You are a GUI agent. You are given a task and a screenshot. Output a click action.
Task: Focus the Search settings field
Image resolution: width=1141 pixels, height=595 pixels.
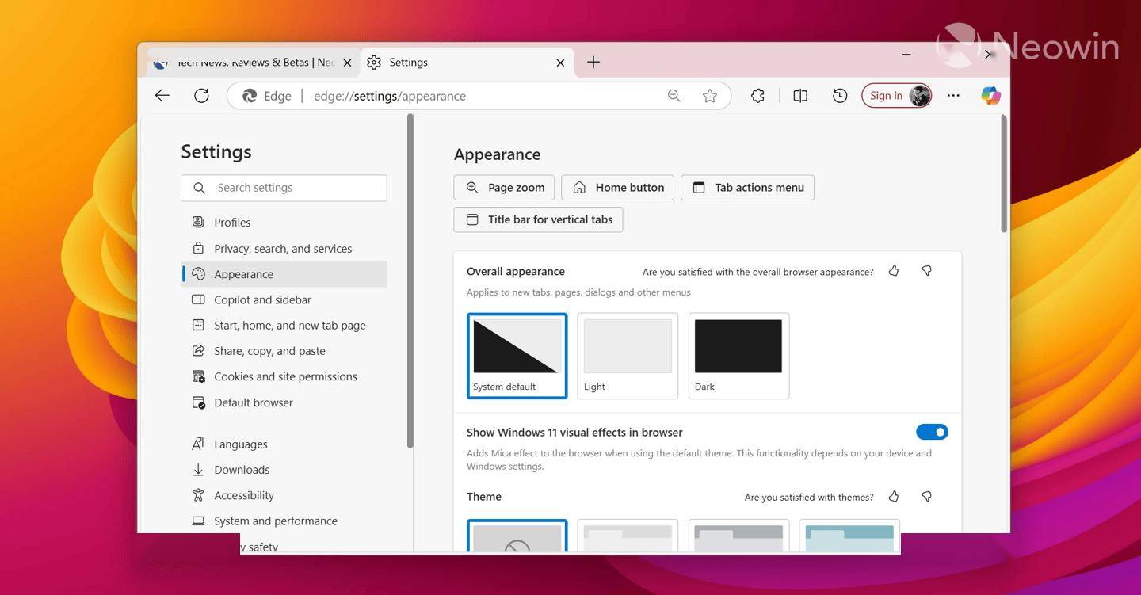tap(284, 188)
